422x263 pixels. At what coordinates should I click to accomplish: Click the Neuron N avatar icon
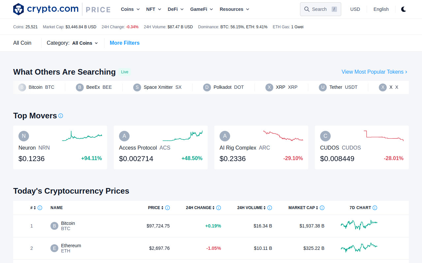24,136
